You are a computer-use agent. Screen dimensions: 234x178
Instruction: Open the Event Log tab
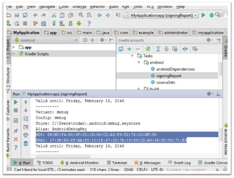pyautogui.click(x=179, y=163)
